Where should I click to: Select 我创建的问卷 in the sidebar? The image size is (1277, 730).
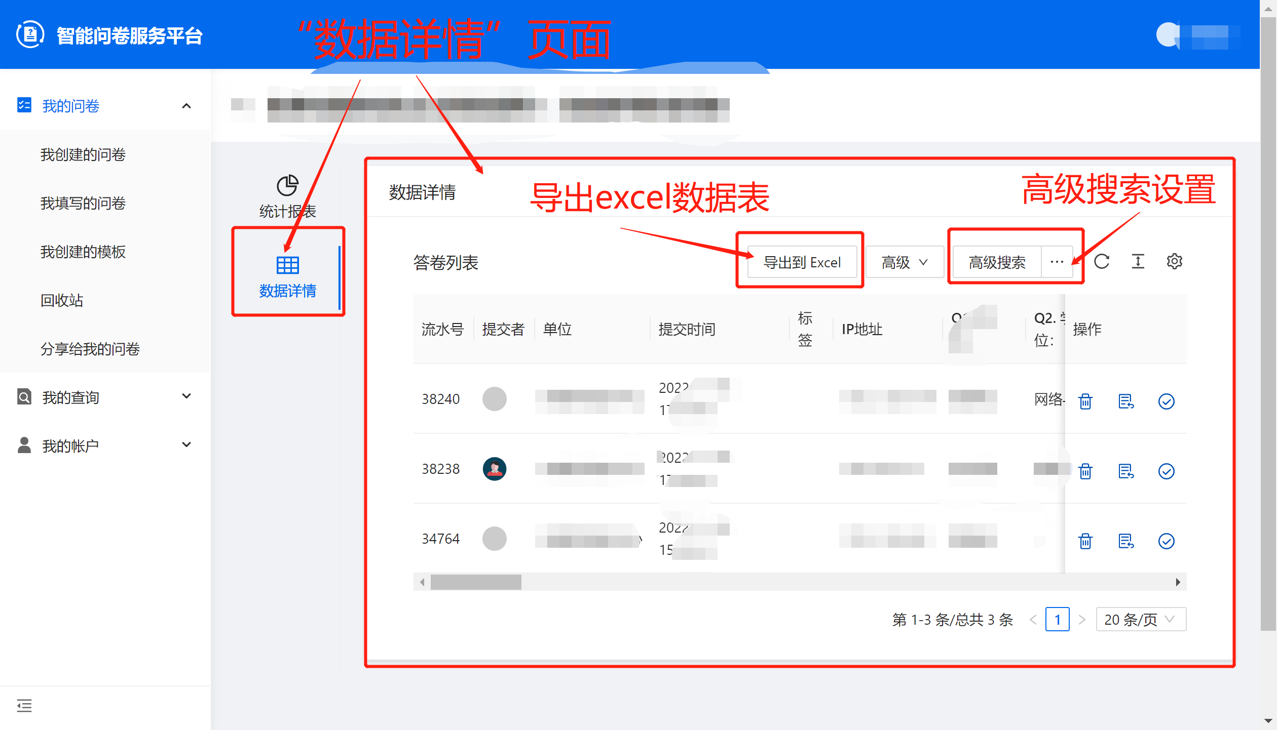[83, 154]
